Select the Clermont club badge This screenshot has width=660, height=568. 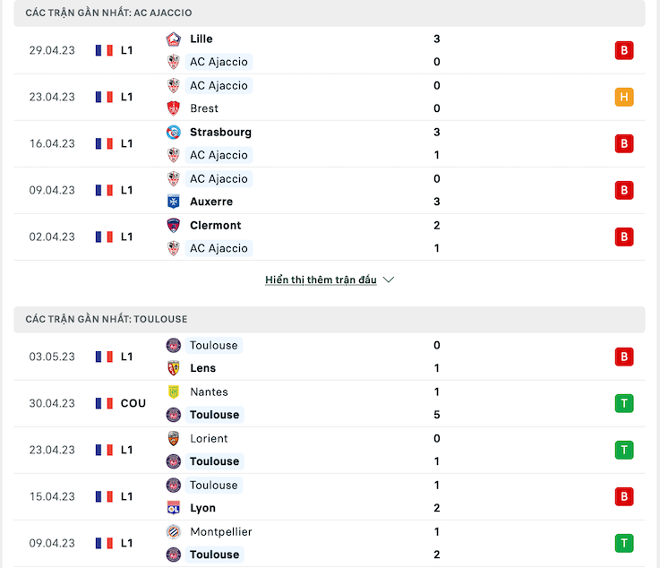pos(174,225)
